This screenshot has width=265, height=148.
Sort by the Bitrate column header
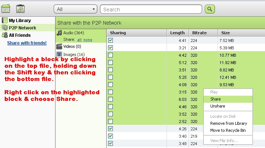[x=199, y=33]
